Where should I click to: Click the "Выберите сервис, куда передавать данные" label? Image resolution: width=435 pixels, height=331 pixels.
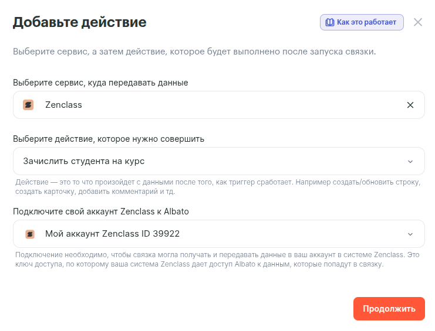(100, 83)
